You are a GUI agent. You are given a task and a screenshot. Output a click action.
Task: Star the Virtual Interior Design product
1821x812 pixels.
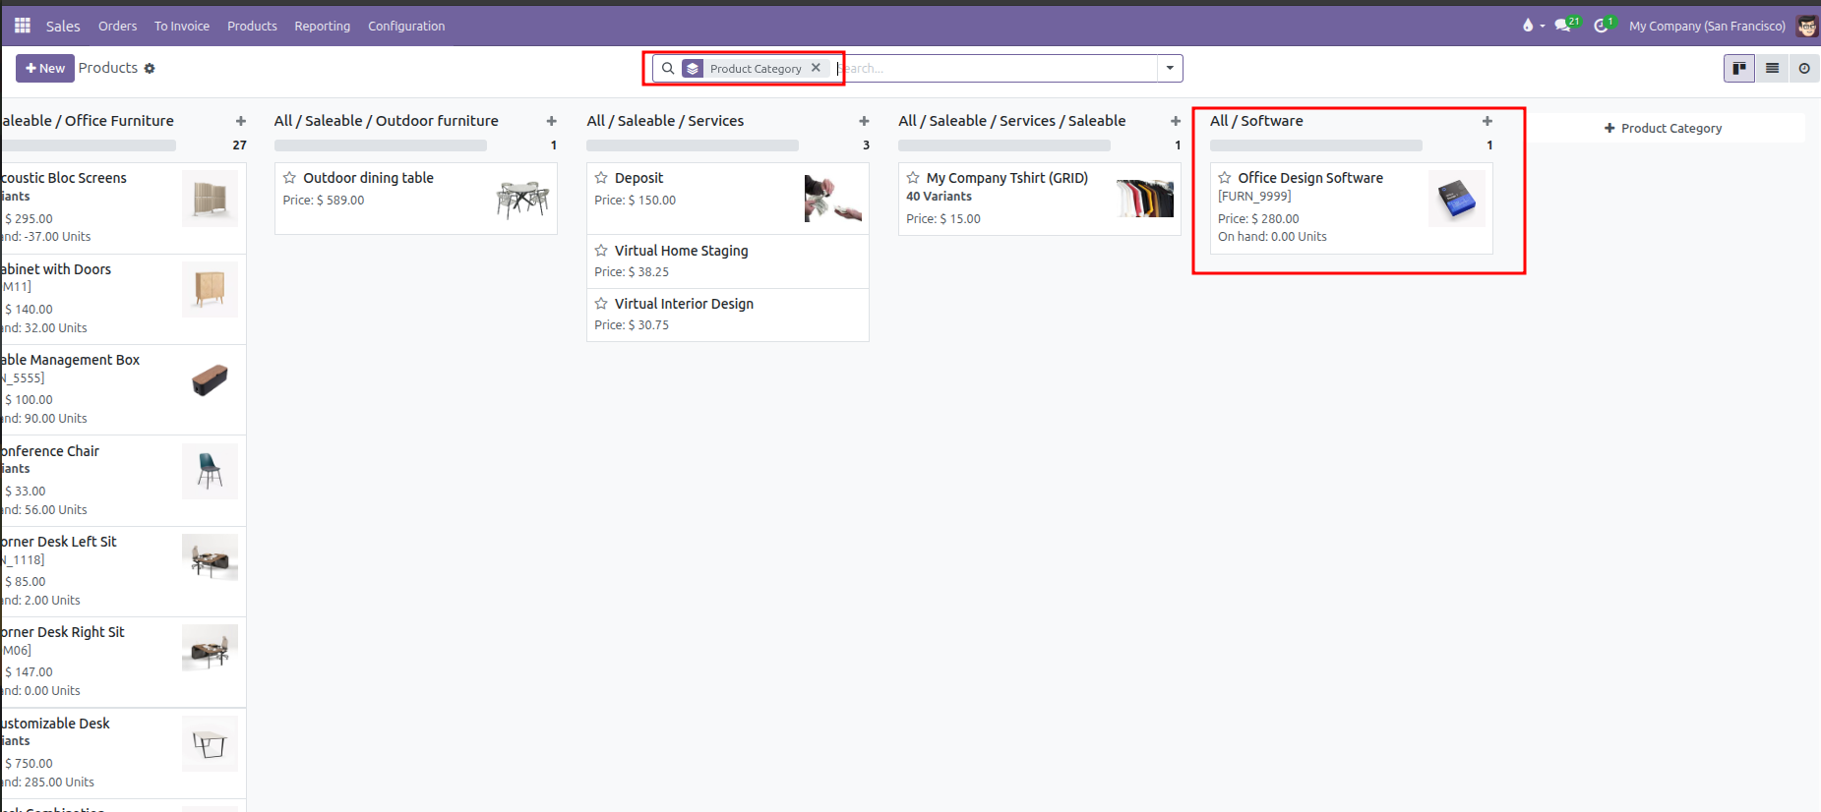(x=601, y=304)
